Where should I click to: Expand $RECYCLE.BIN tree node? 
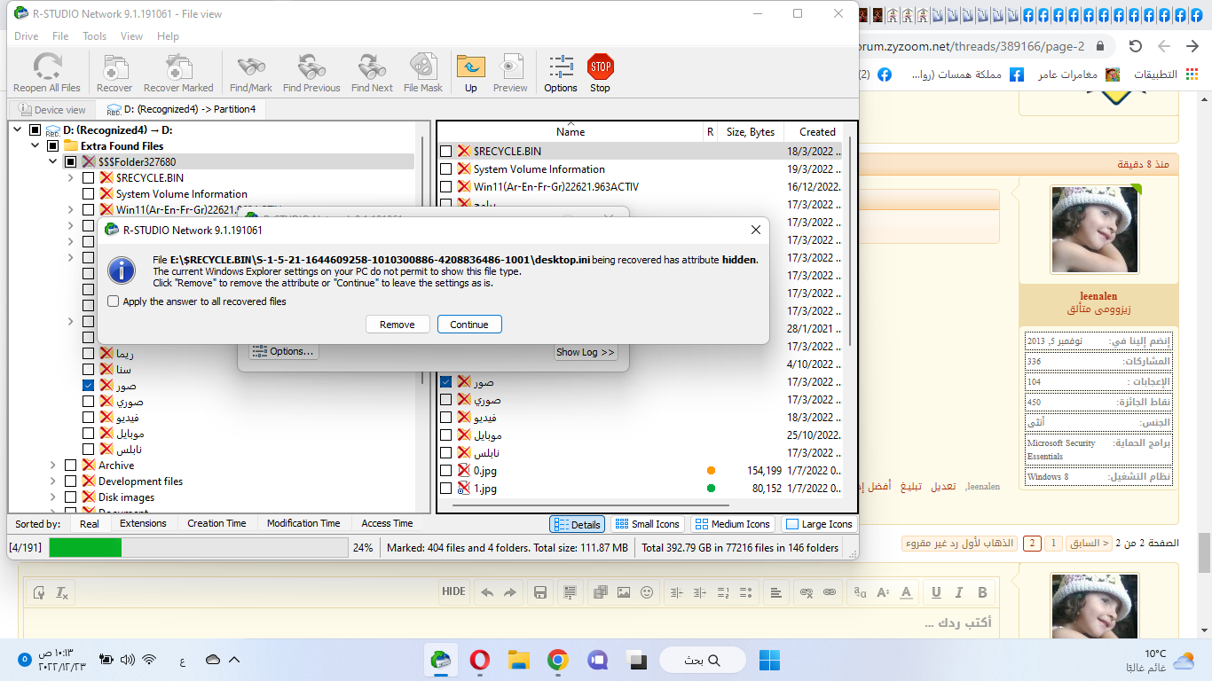70,178
